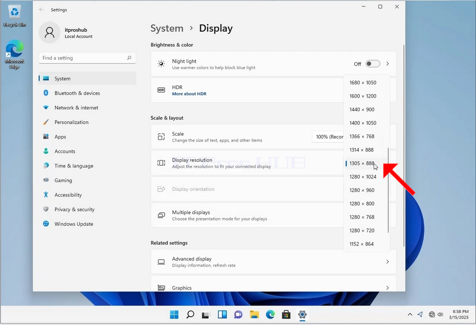
Task: Click the Graphics card icon
Action: tap(161, 288)
